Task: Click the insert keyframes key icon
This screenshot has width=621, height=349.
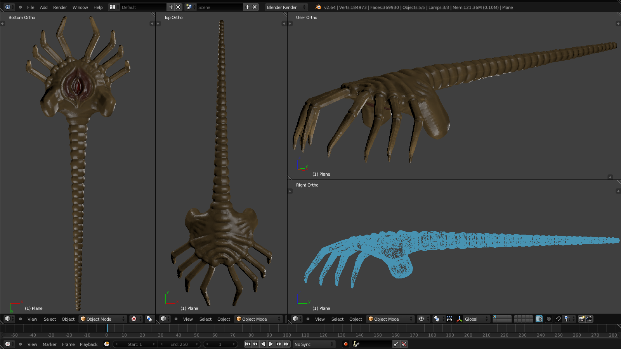Action: coord(396,344)
